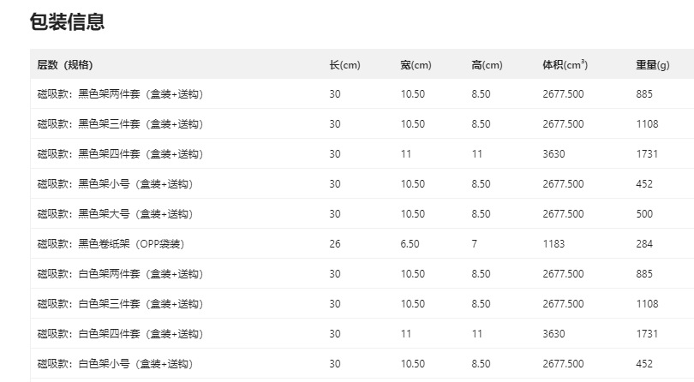The image size is (694, 382).
Task: Click the 黑色架三件套 row label
Action: (x=120, y=124)
